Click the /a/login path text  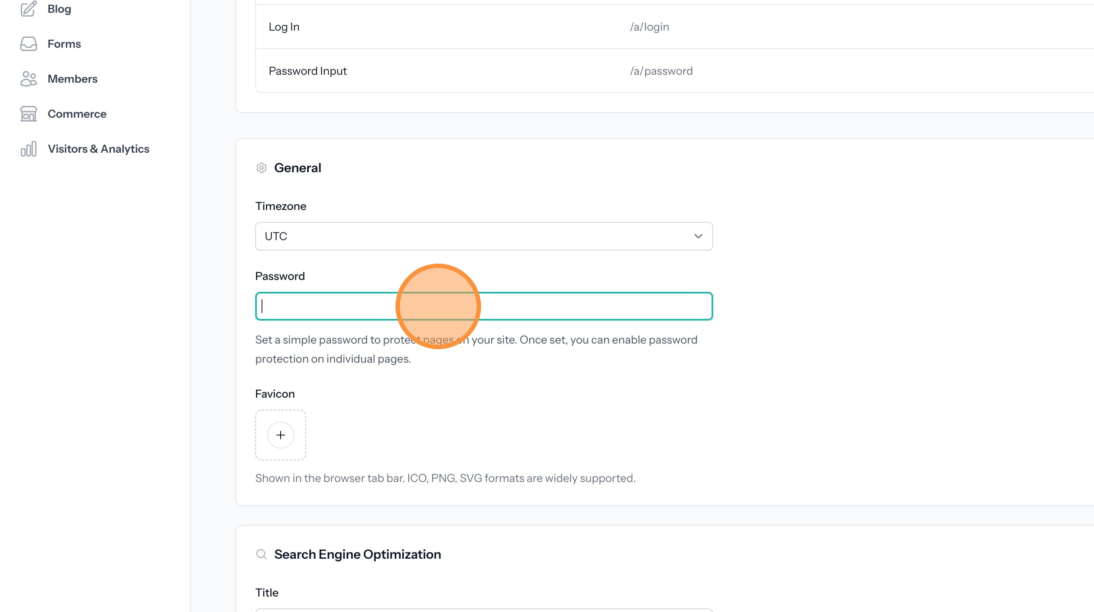(x=649, y=27)
